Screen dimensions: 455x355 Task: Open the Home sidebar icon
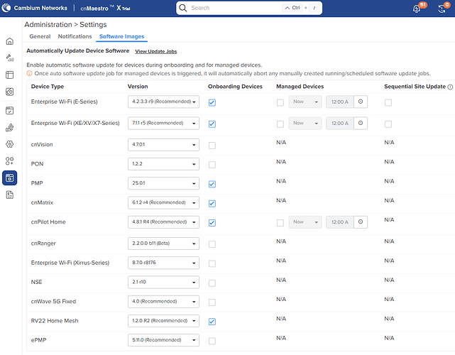coord(9,41)
